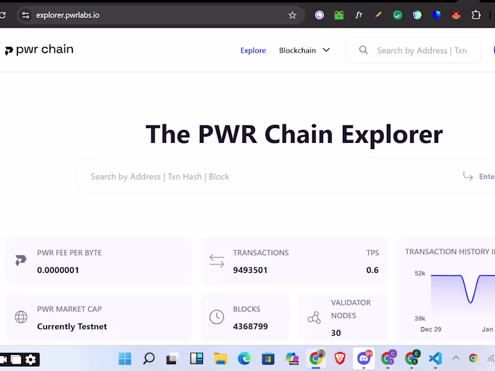Bookmark this page with the star icon
The height and width of the screenshot is (371, 495).
(292, 15)
